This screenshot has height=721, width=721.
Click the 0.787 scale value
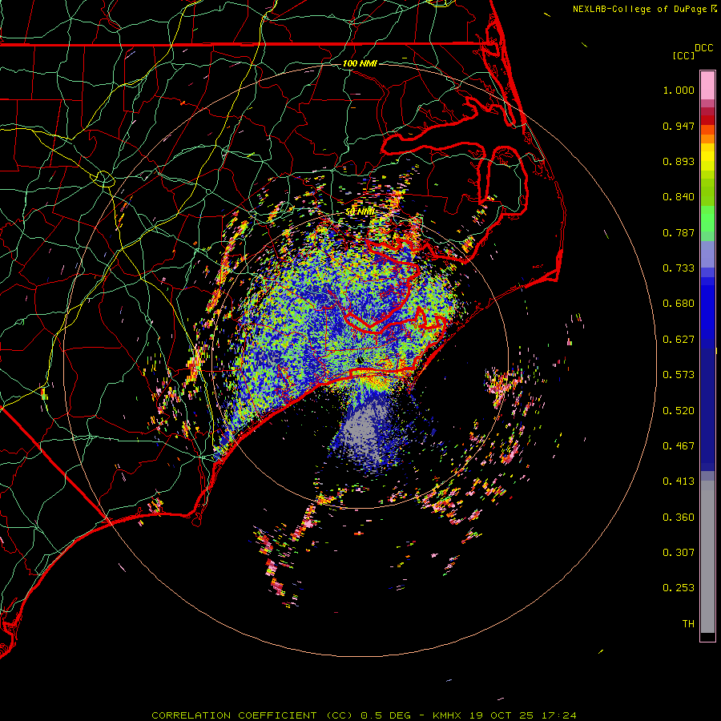679,232
